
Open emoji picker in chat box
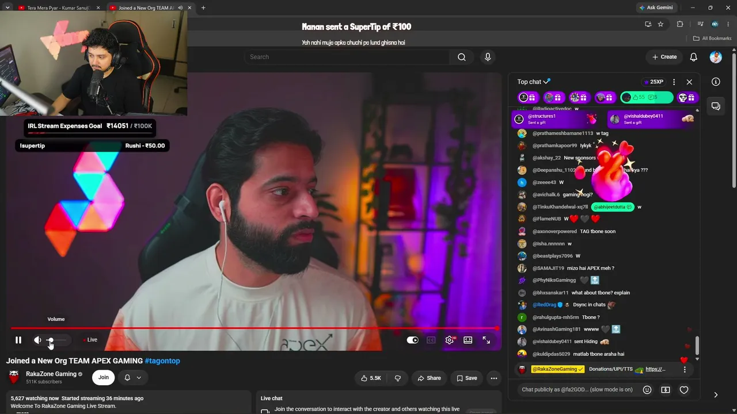[647, 390]
